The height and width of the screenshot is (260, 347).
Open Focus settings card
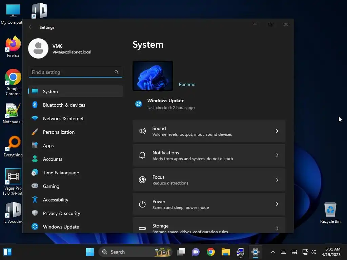click(x=209, y=180)
